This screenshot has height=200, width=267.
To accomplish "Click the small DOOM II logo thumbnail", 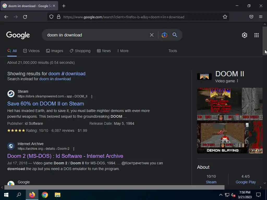I will coord(204,76).
